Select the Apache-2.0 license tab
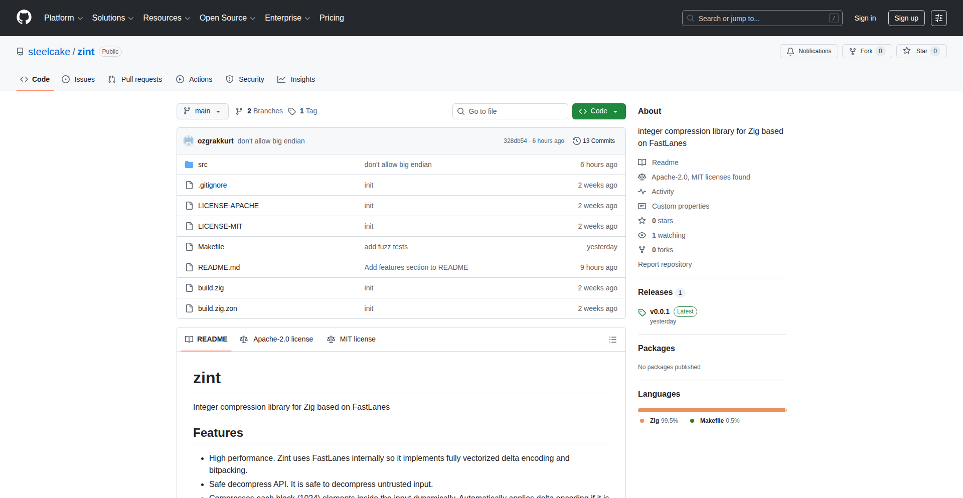 pos(276,340)
